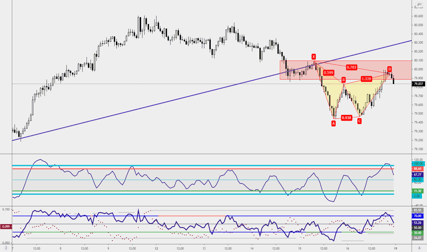Click the 70.00 blue level label
Screen dimensions: 427x252
pyautogui.click(x=417, y=216)
